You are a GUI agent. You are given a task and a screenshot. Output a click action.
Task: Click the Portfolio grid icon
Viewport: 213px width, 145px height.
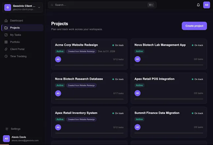point(6,42)
